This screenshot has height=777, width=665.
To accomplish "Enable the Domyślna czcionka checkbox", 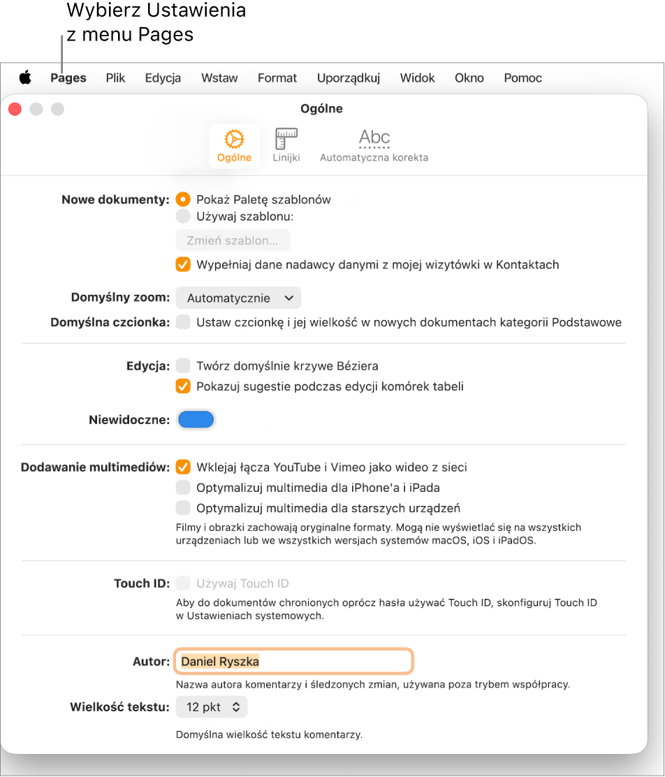I will 183,322.
